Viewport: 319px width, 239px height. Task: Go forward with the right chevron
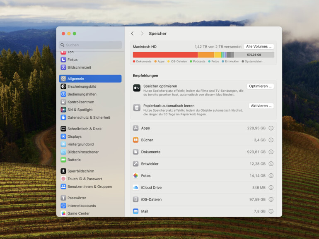[x=142, y=33]
